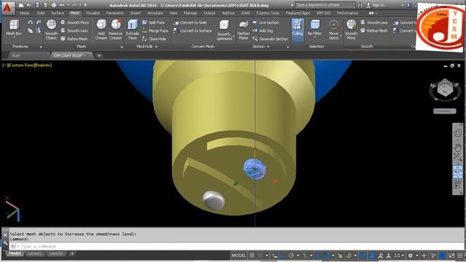
Task: Toggle the infer constraints status bar icon
Action: click(275, 255)
